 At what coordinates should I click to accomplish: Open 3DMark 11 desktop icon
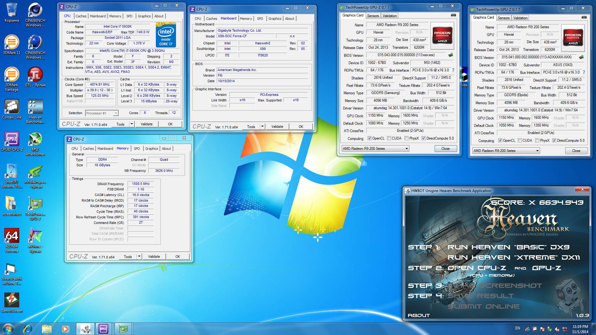(12, 45)
